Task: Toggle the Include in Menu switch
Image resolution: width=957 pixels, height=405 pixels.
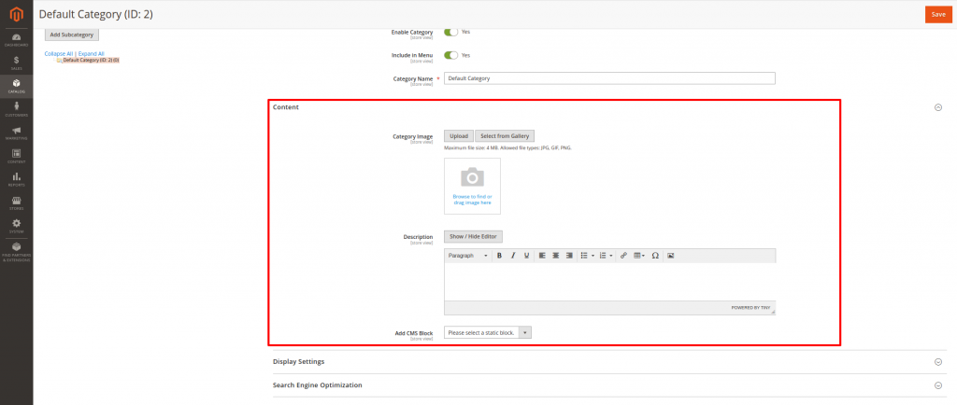Action: [x=451, y=55]
